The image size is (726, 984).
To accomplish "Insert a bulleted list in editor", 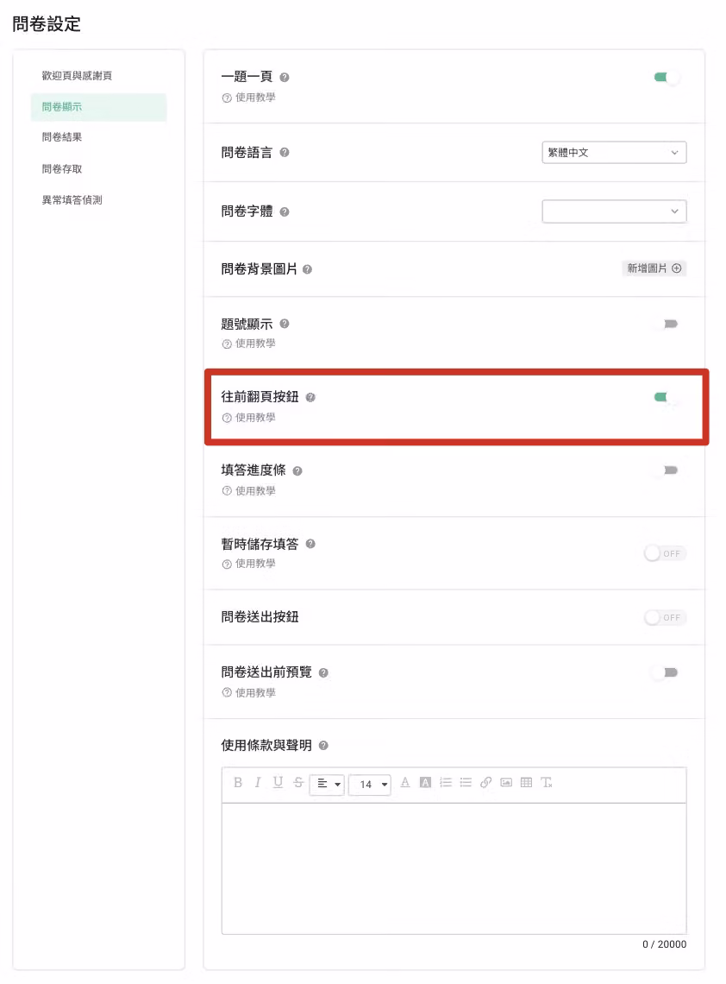I will tap(466, 783).
